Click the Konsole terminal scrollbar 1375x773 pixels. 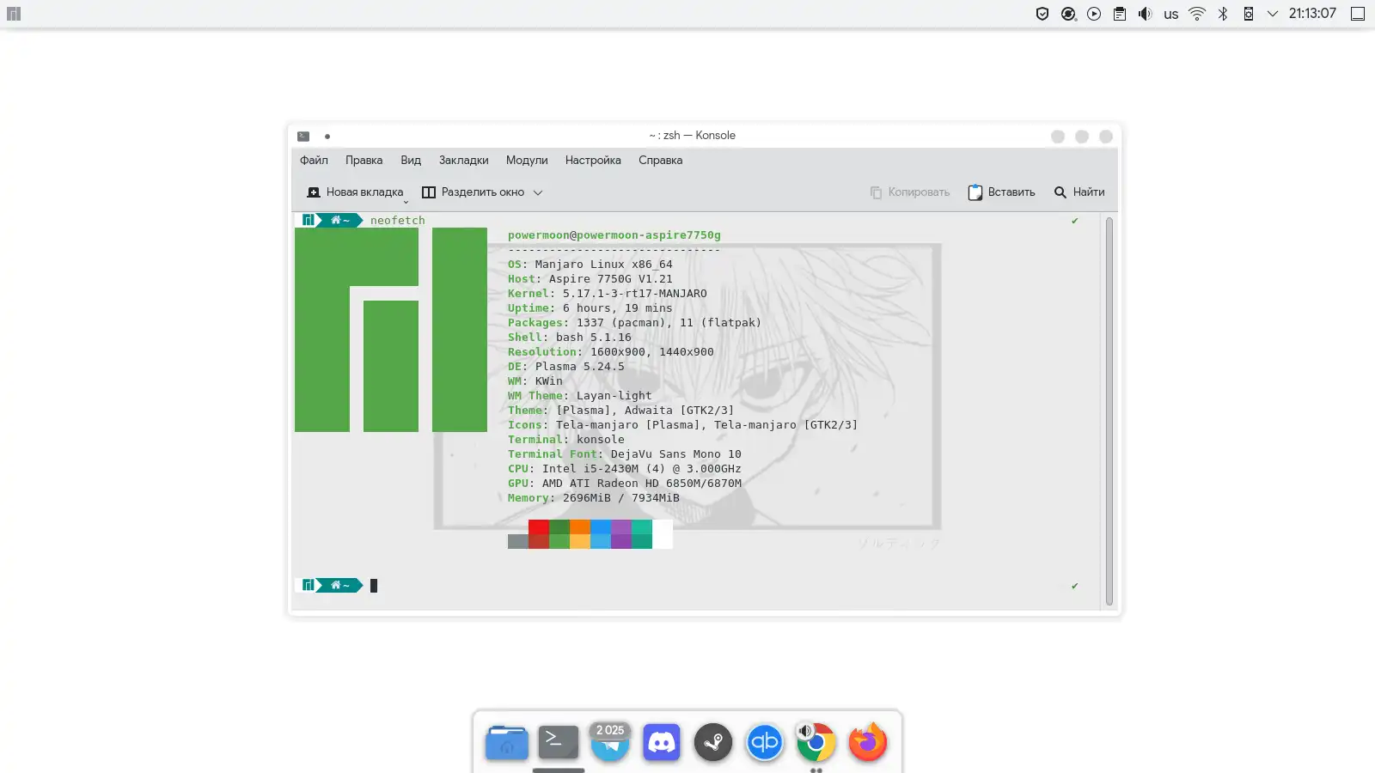[1109, 411]
